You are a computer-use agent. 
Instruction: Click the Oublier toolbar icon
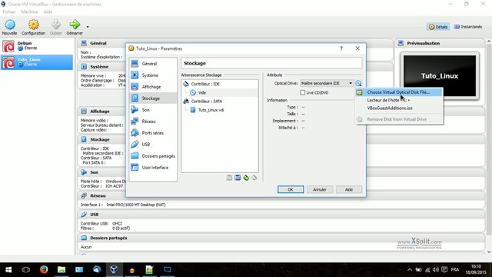(x=56, y=27)
